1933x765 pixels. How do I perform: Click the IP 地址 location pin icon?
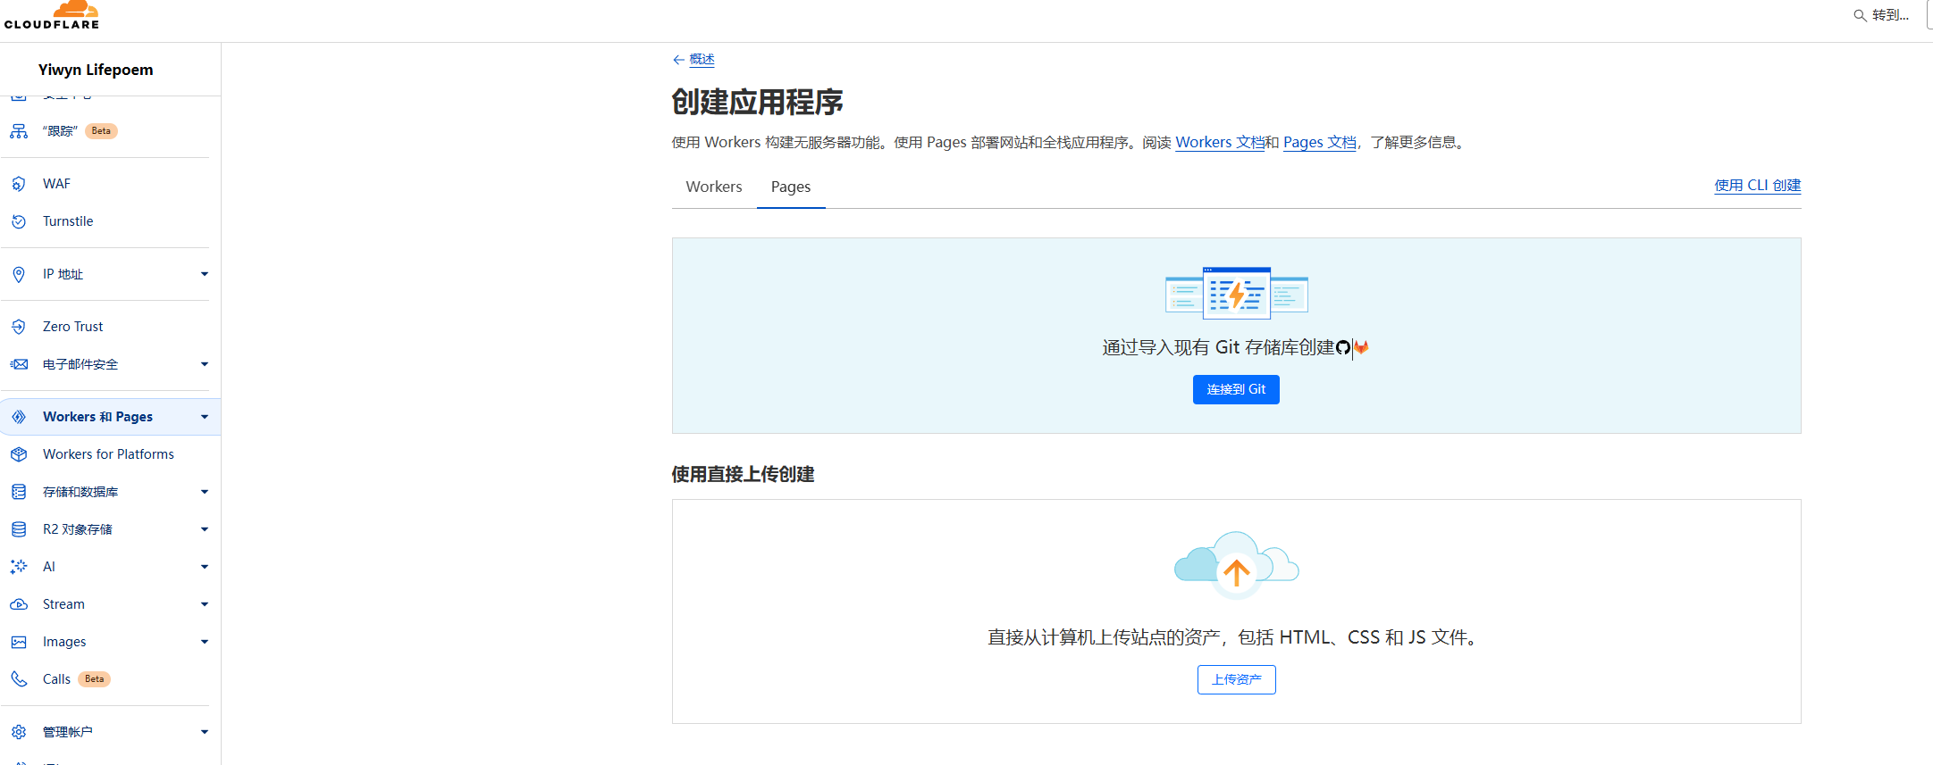(x=19, y=274)
